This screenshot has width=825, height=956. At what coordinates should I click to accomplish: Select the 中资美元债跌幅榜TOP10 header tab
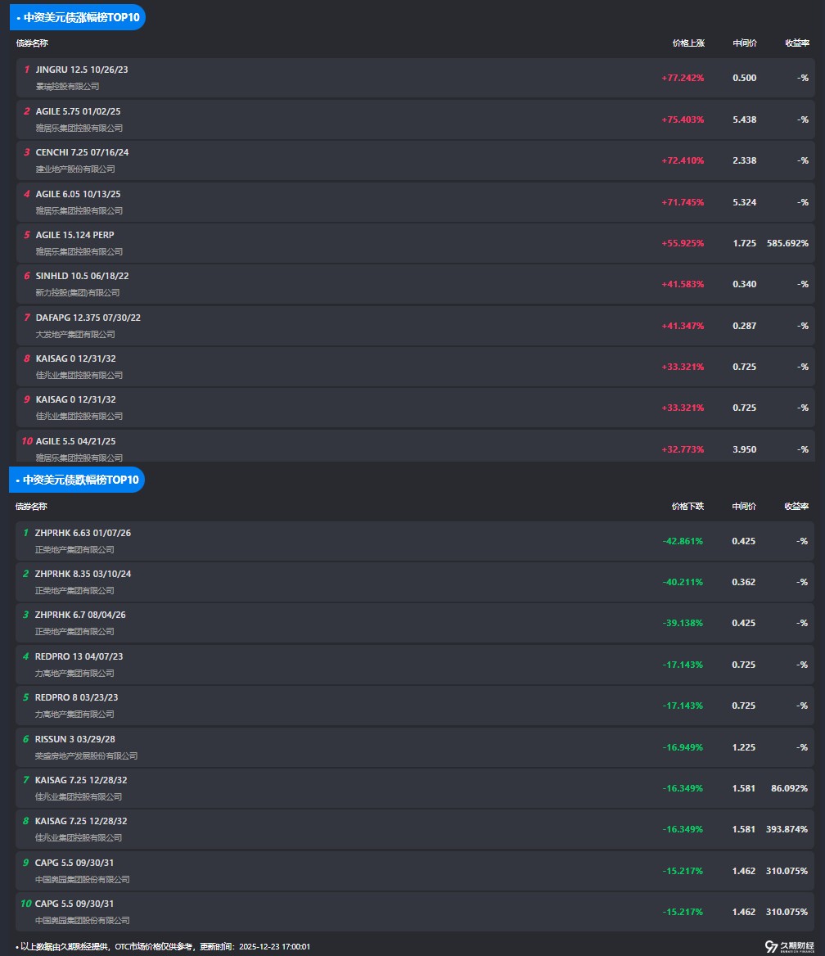pyautogui.click(x=77, y=480)
